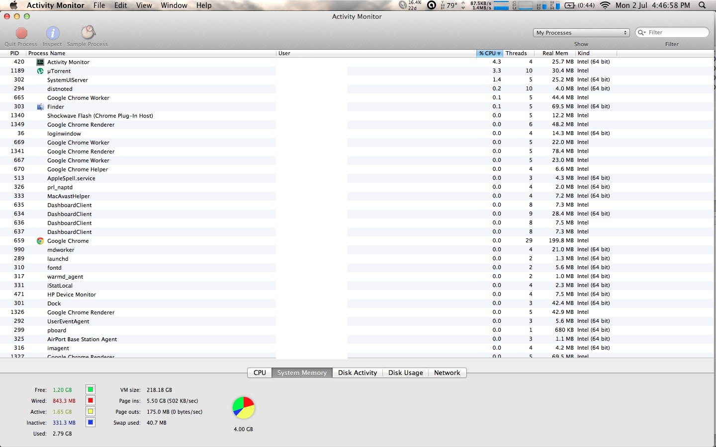716x447 pixels.
Task: Click the 16.4% 22d menu bar icon
Action: (411, 5)
